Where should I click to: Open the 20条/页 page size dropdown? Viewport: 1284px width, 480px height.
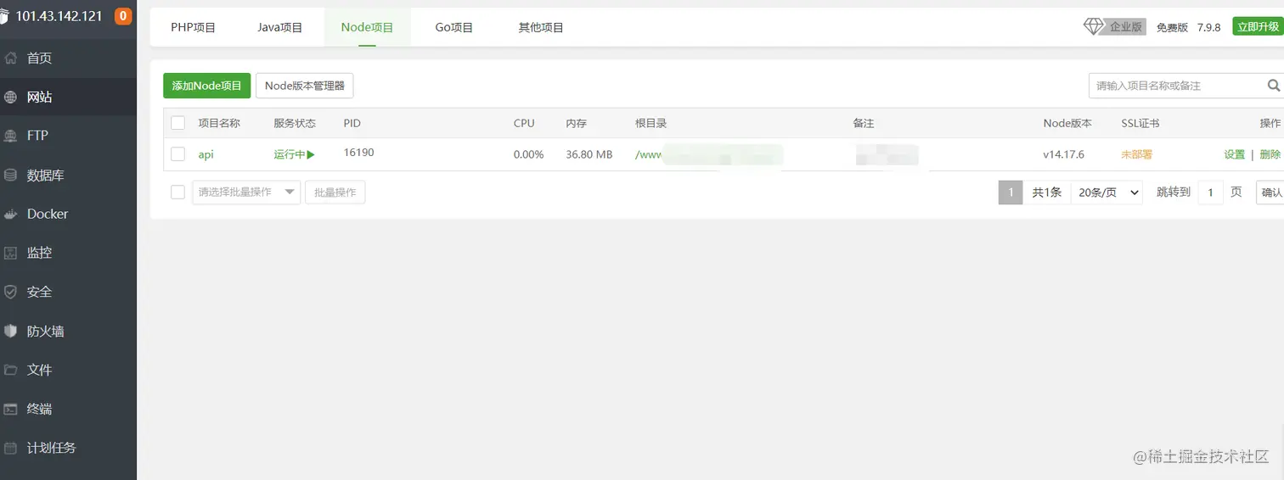(1107, 193)
